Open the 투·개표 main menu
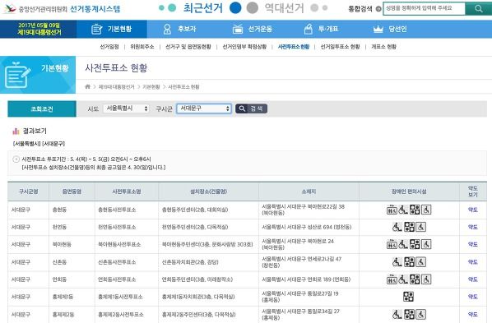Image resolution: width=492 pixels, height=323 pixels. click(321, 29)
